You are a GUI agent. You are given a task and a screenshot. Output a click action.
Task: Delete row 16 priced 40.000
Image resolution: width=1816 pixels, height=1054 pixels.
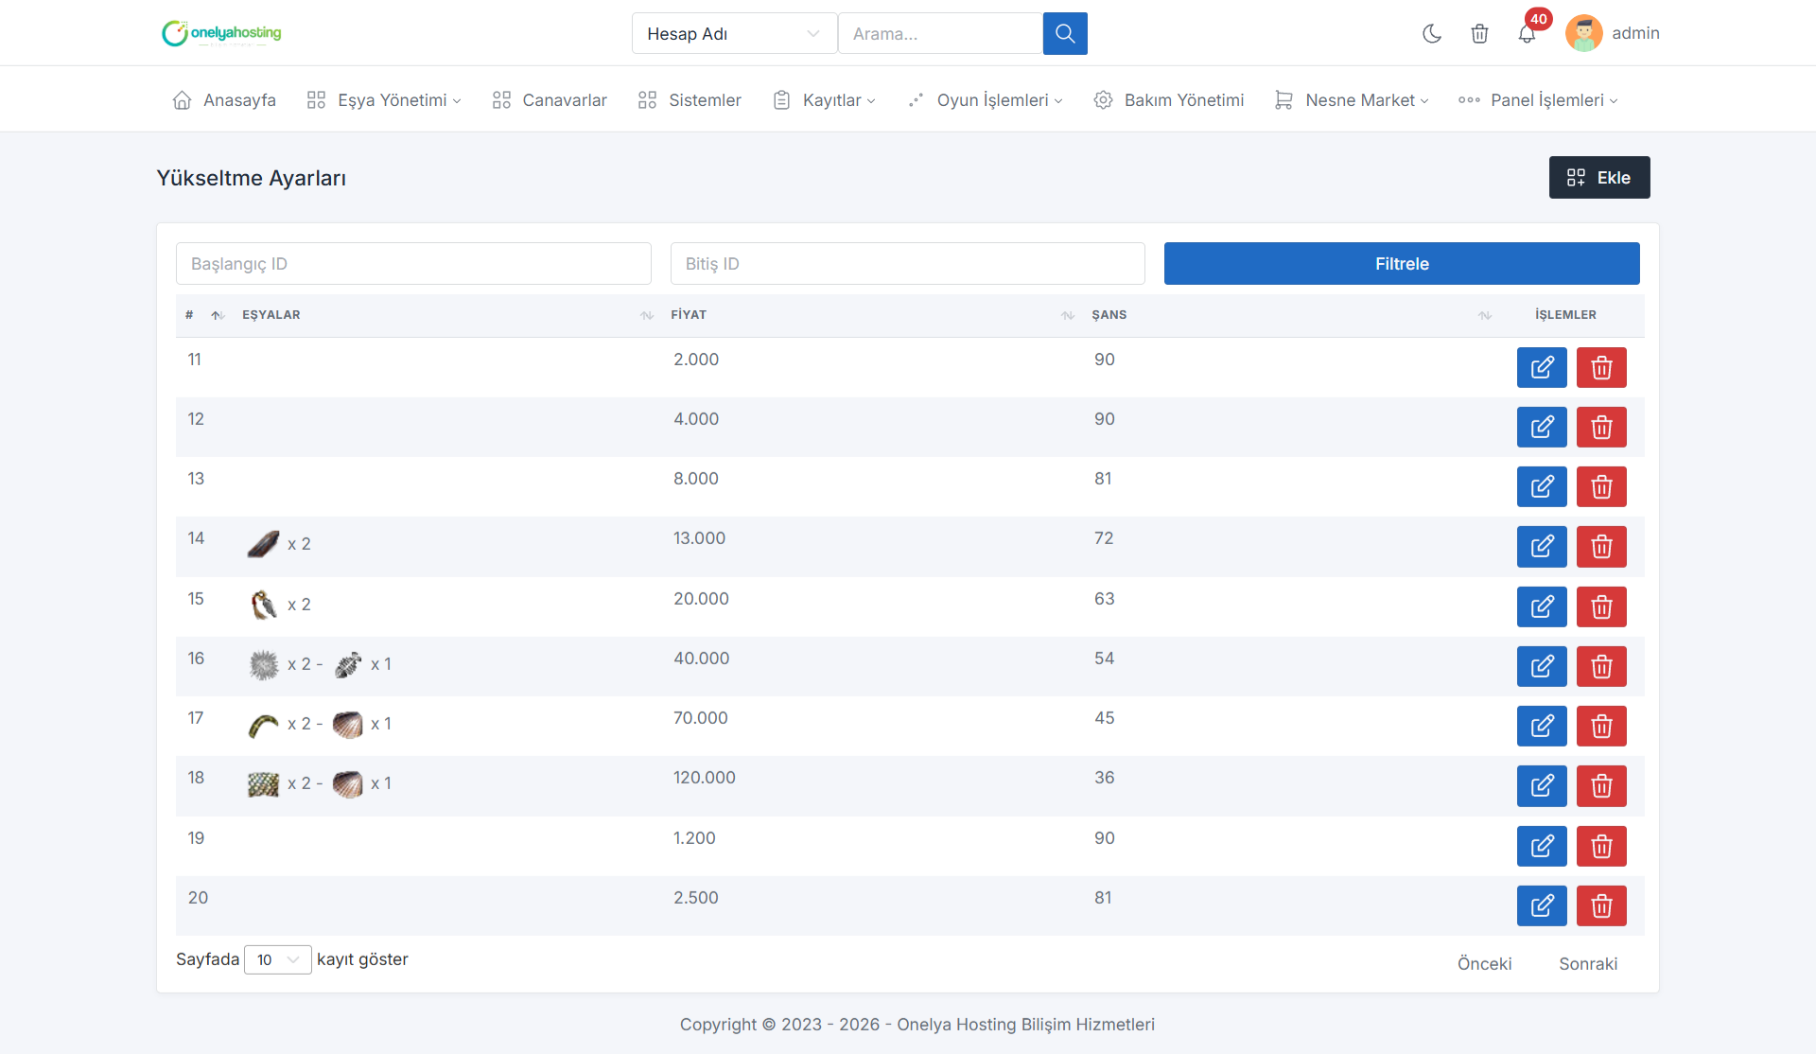tap(1601, 666)
